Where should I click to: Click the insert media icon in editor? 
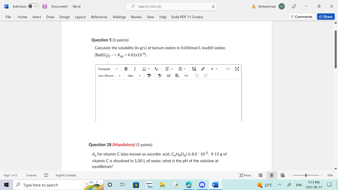[194, 69]
